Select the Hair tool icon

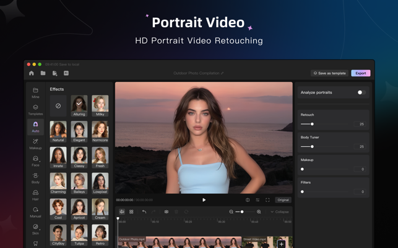tap(35, 196)
